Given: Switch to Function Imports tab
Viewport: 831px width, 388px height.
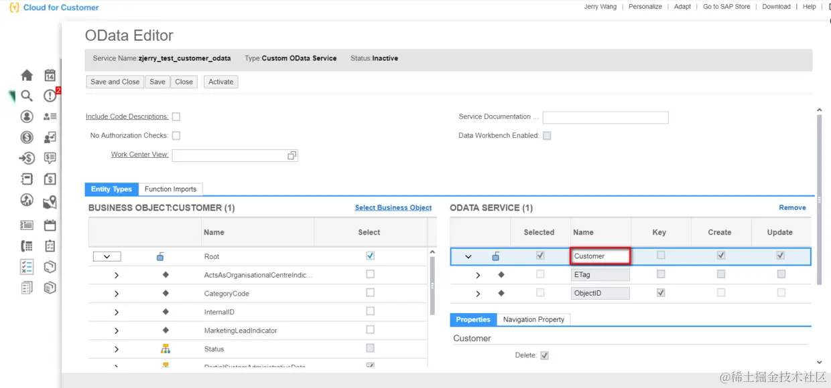Looking at the screenshot, I should pos(170,189).
